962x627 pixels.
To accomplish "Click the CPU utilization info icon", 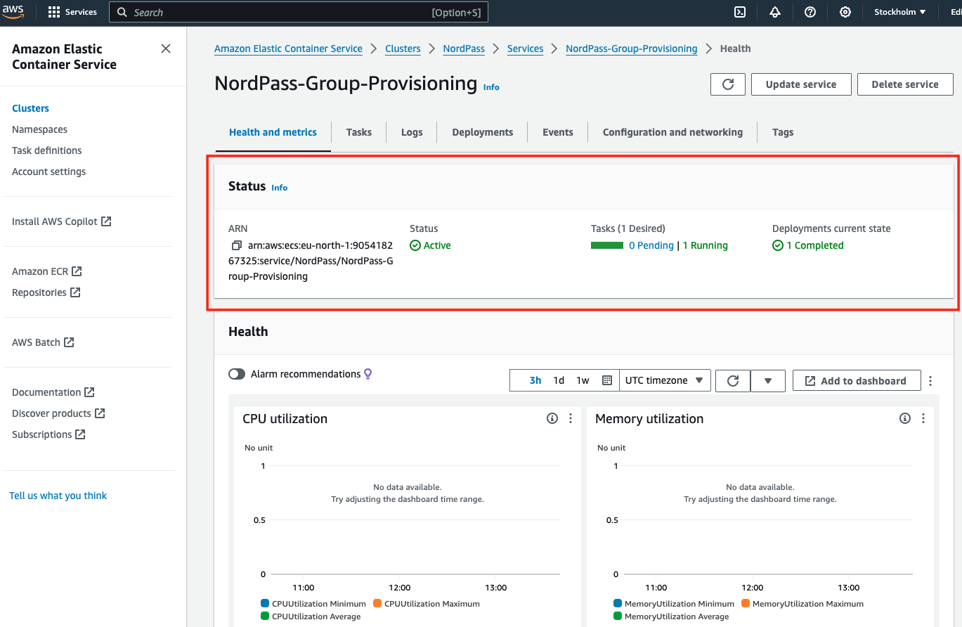I will click(x=552, y=418).
